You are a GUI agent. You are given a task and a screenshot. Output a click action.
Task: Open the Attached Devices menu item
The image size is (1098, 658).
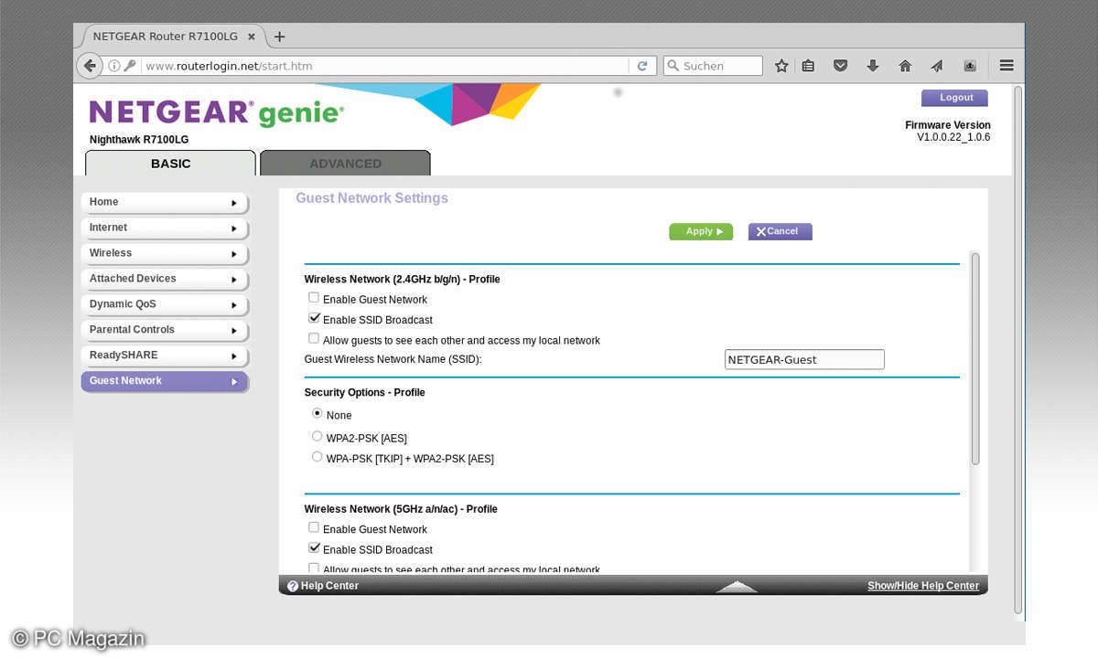pyautogui.click(x=165, y=279)
